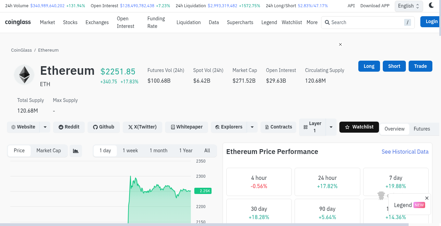
Task: Click the search magnifier icon
Action: click(x=327, y=22)
